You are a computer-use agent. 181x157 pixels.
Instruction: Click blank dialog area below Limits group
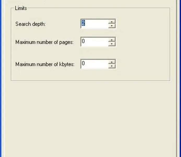pyautogui.click(x=90, y=118)
